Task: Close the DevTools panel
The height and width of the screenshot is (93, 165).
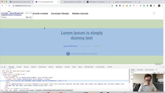Action: [x=163, y=67]
